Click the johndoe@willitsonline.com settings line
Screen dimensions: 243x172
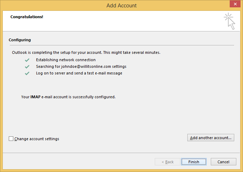pyautogui.click(x=81, y=66)
